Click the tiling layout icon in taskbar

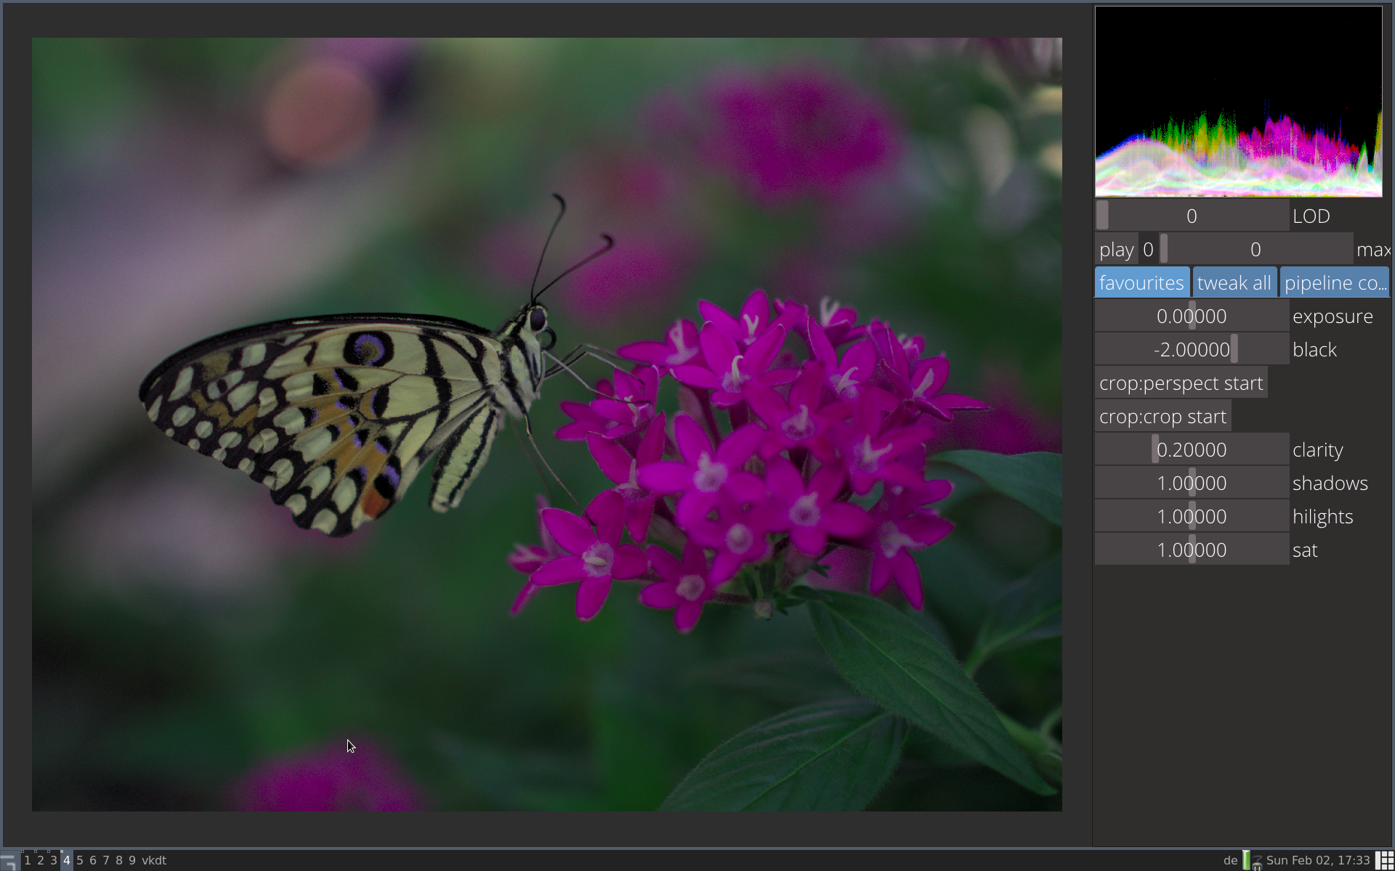pyautogui.click(x=1385, y=860)
